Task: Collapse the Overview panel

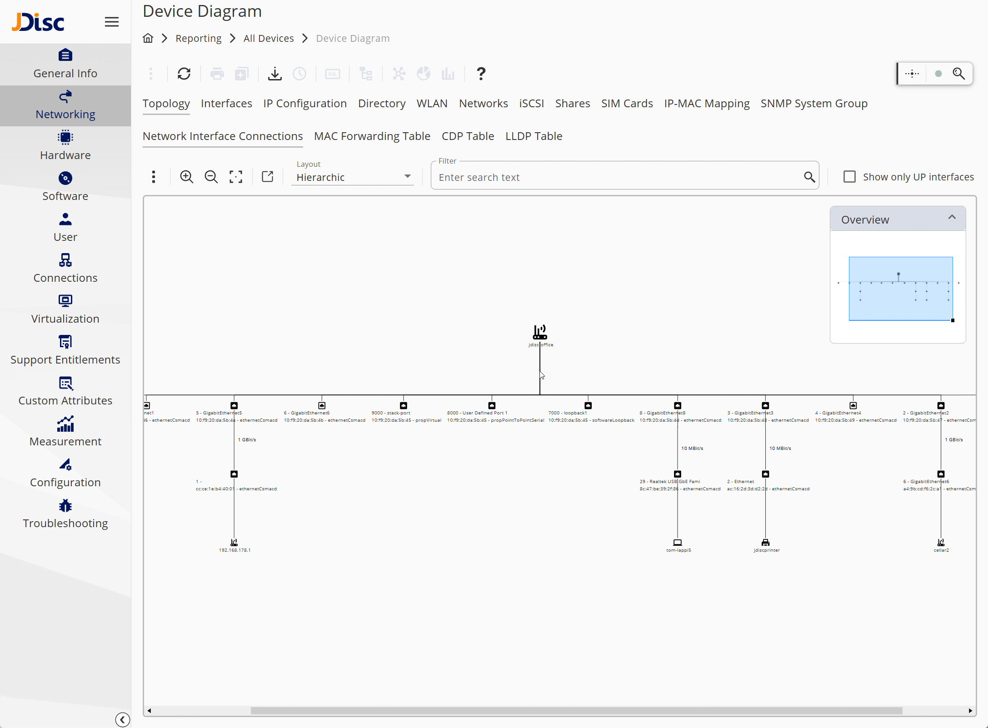Action: [952, 218]
